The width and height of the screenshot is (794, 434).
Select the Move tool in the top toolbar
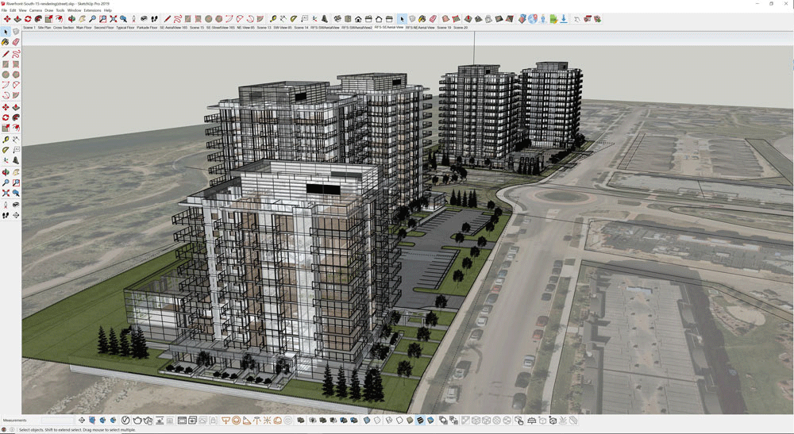point(7,19)
